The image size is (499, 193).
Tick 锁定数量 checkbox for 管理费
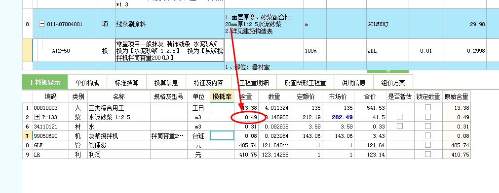pos(428,145)
